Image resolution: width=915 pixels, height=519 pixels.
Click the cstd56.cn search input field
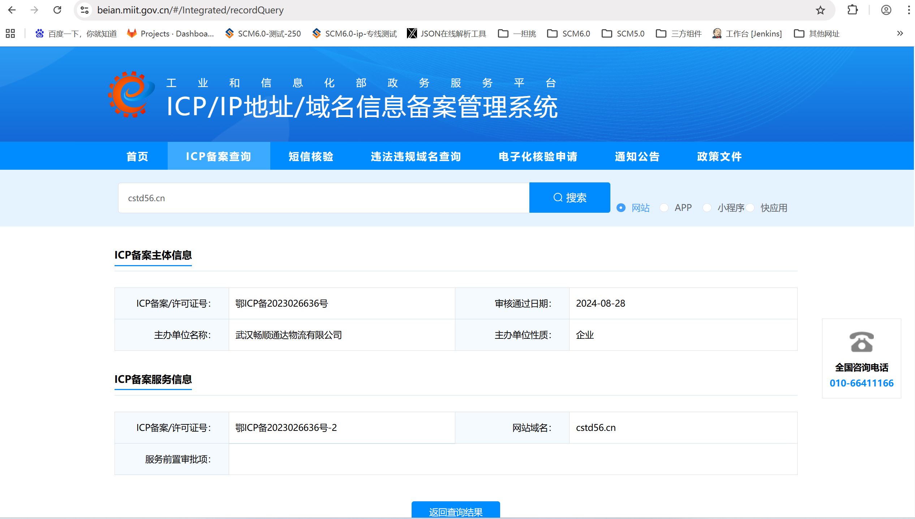pyautogui.click(x=323, y=198)
